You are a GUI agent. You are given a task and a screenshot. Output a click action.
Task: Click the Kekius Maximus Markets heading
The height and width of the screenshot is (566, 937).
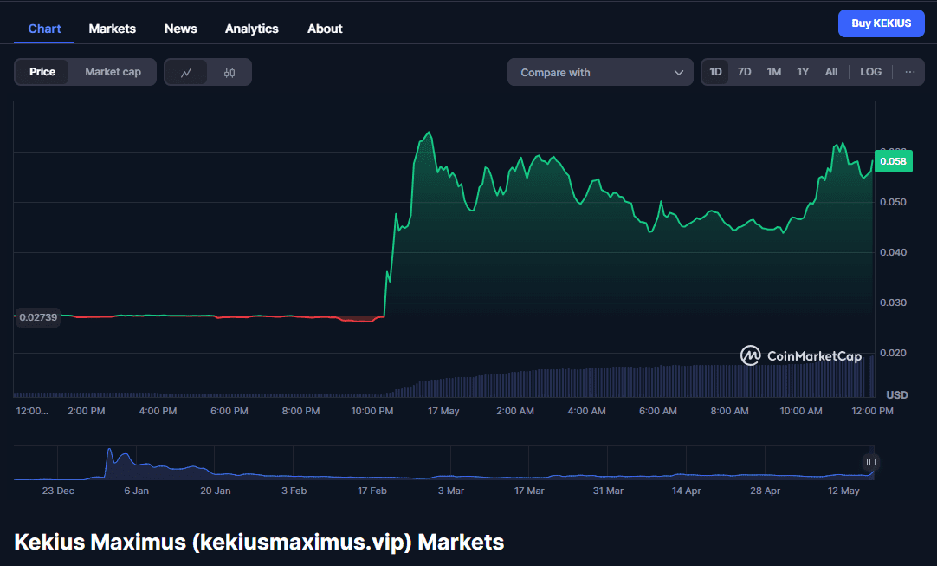[259, 542]
